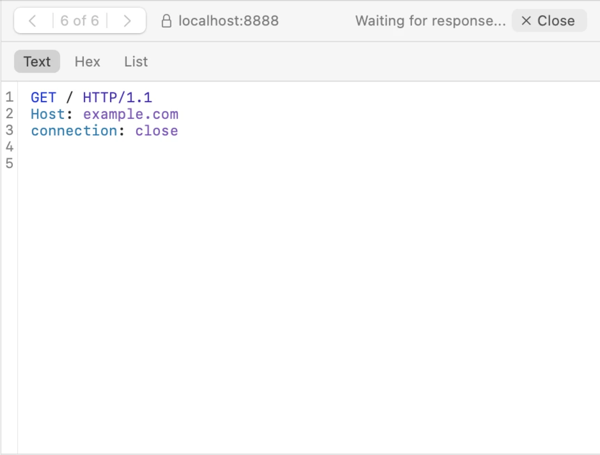This screenshot has width=600, height=455.
Task: Switch to the Text view tab
Action: pyautogui.click(x=37, y=62)
